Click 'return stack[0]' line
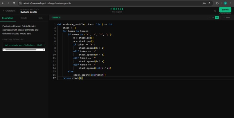The image size is (234, 118). pos(73,78)
